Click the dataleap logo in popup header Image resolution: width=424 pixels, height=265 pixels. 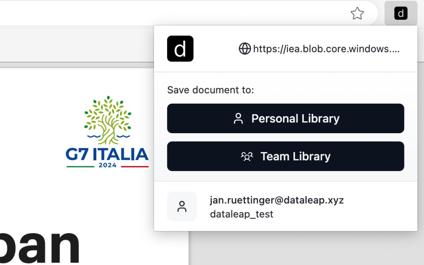[180, 49]
